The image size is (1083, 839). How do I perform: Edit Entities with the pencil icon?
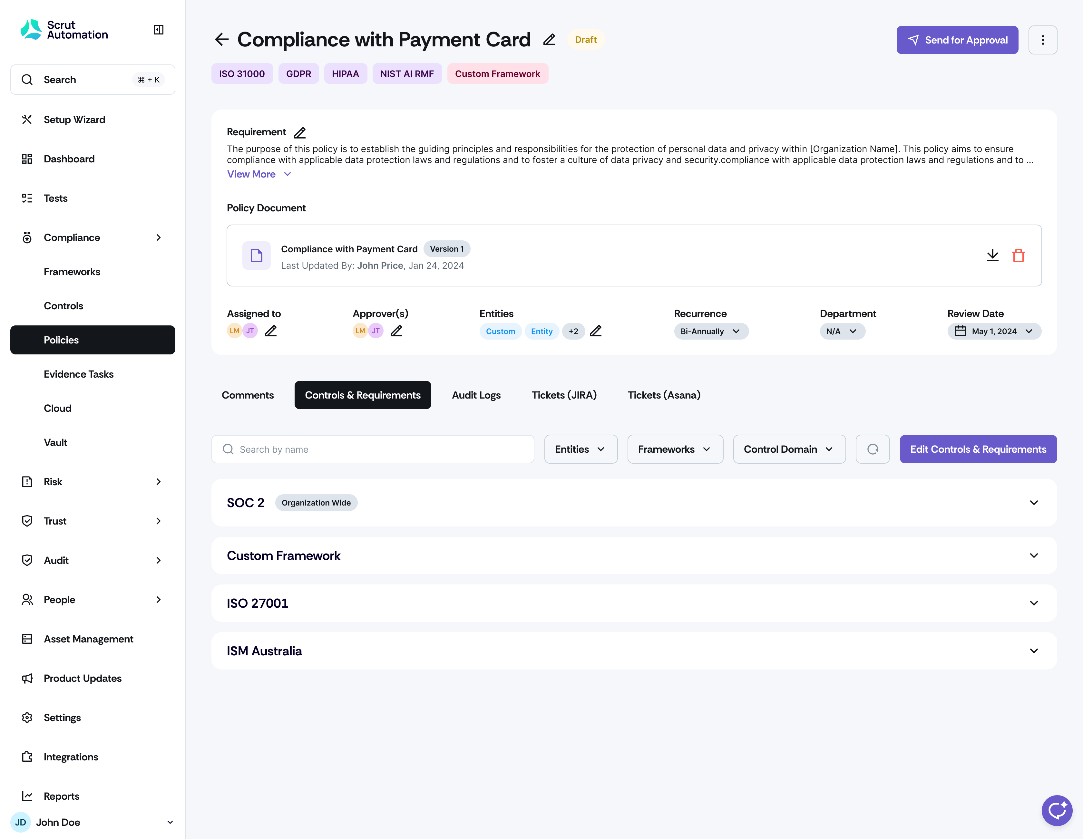point(596,331)
